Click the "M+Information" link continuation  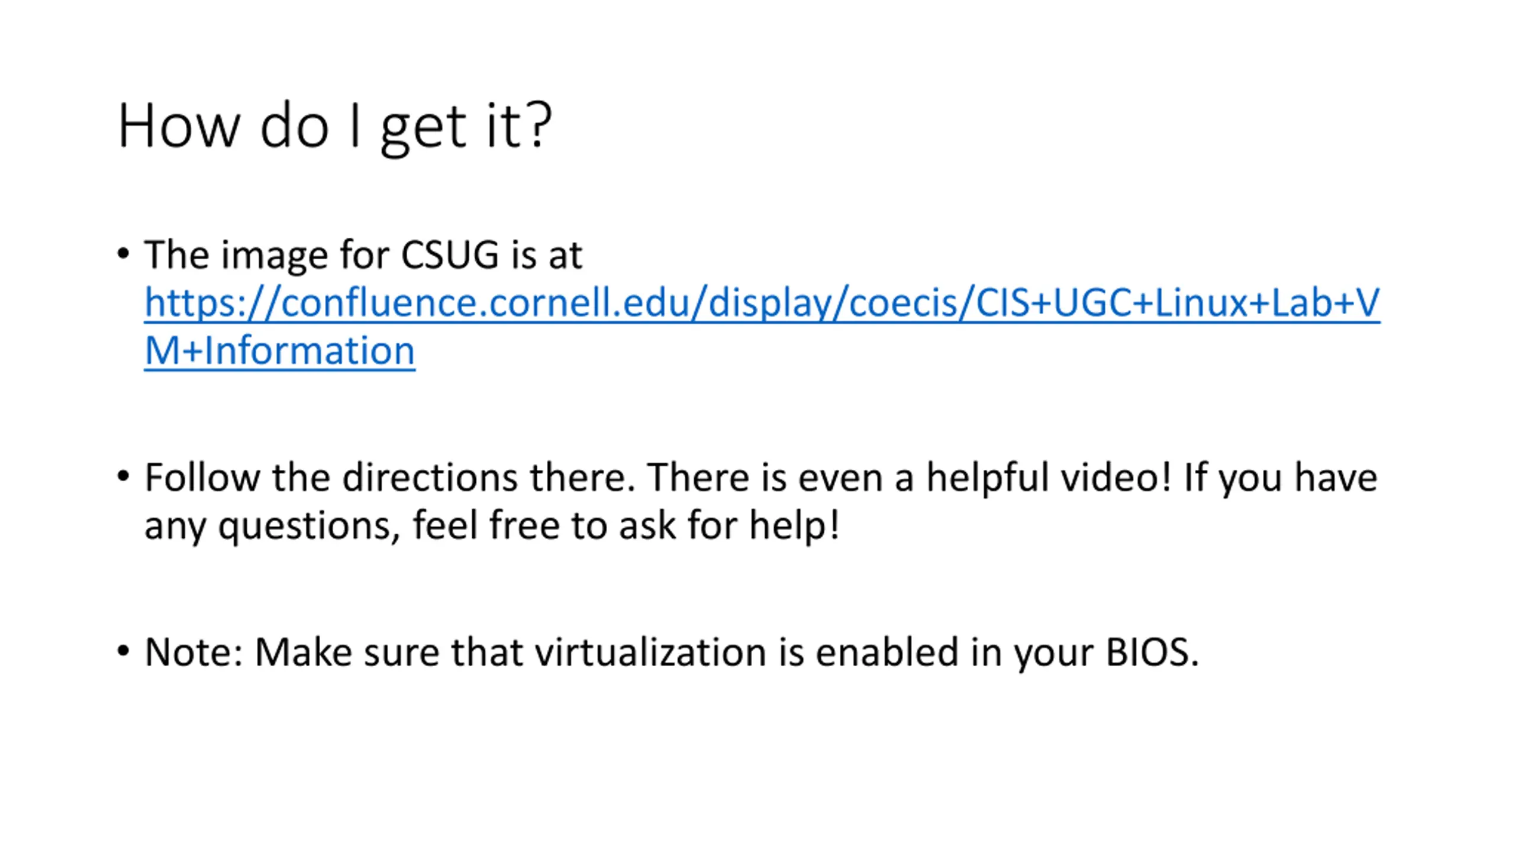pos(279,350)
